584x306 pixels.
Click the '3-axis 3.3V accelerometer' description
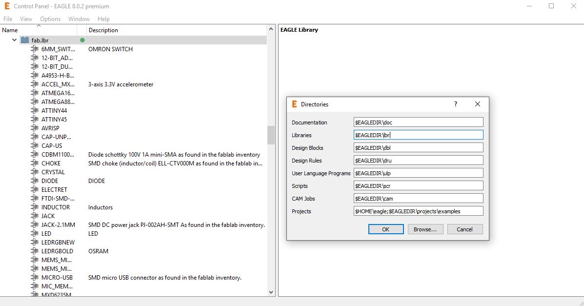pyautogui.click(x=121, y=84)
